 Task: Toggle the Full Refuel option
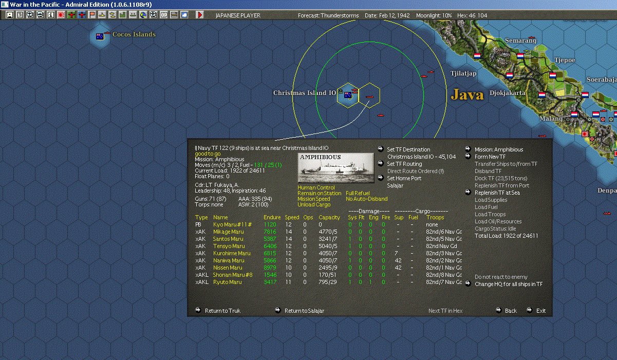click(x=358, y=194)
